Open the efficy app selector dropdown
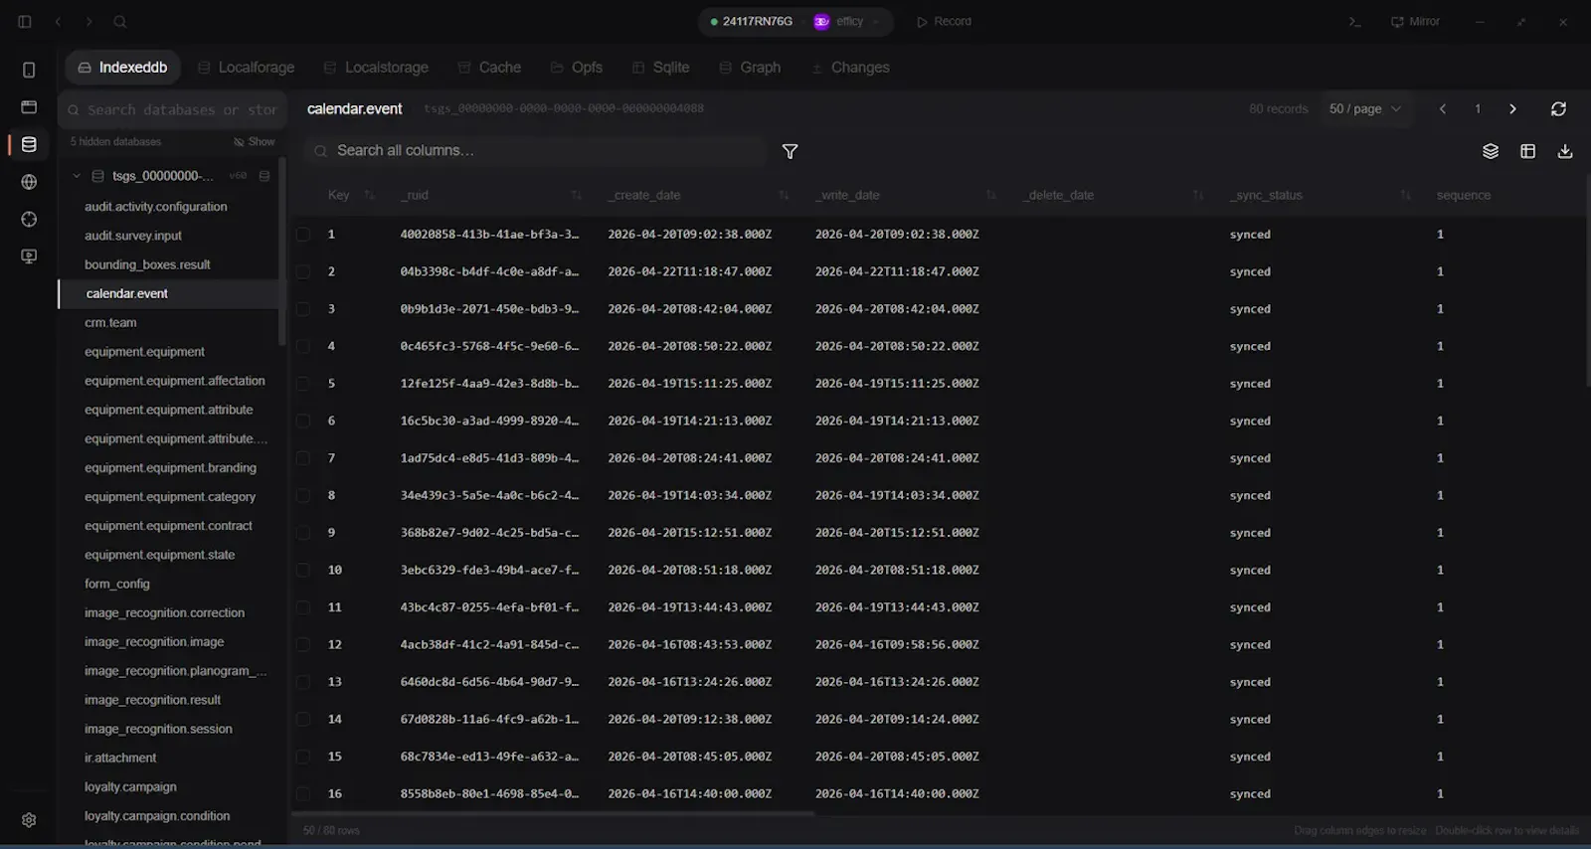Image resolution: width=1591 pixels, height=849 pixels. (847, 22)
